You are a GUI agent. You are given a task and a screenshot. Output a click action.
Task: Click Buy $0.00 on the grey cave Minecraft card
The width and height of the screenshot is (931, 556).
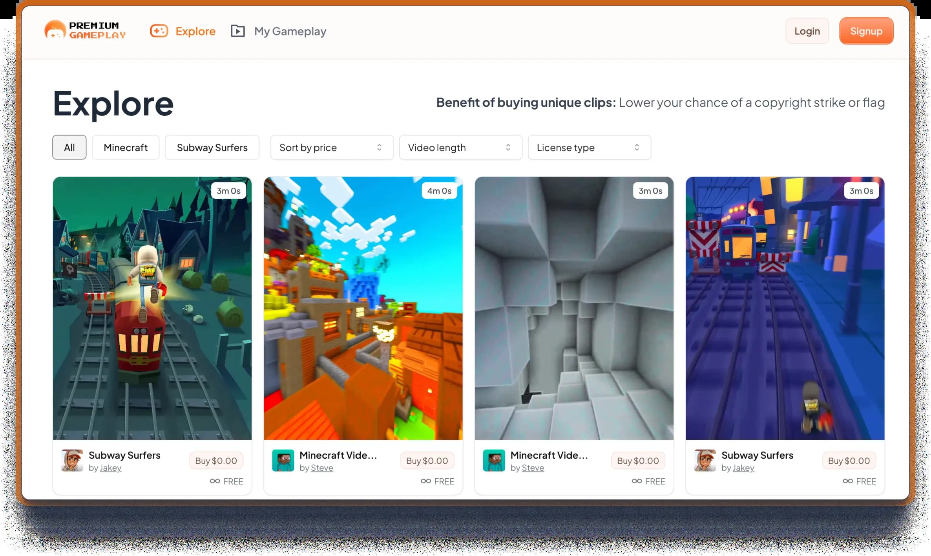638,461
